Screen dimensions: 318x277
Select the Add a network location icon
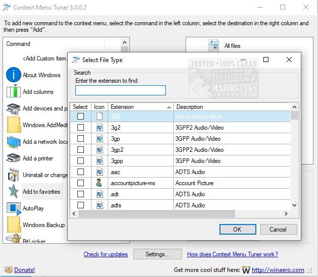pos(13,142)
